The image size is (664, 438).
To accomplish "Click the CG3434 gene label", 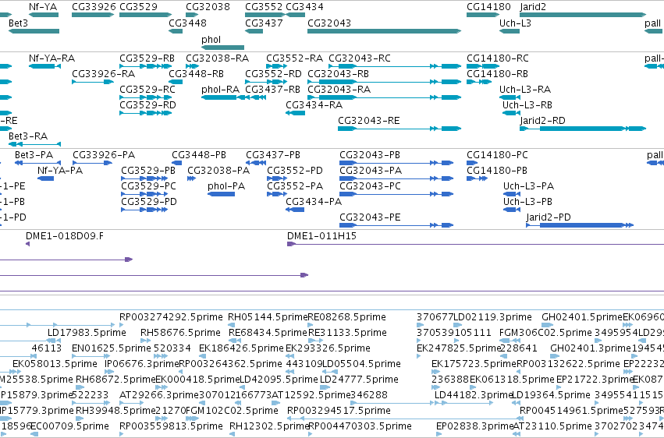I will [x=304, y=7].
